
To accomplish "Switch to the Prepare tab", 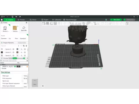I will (x=10, y=20).
